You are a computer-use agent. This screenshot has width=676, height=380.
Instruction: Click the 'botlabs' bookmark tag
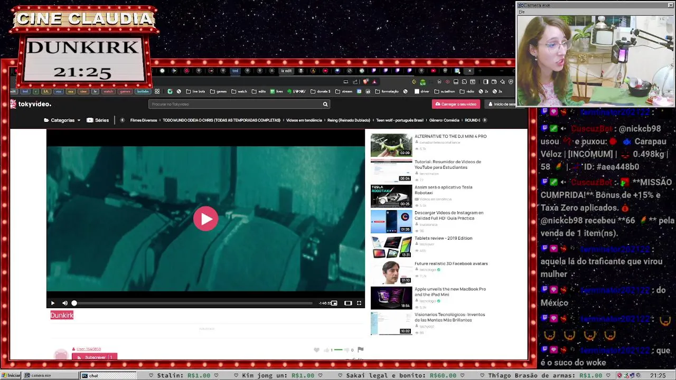[143, 91]
